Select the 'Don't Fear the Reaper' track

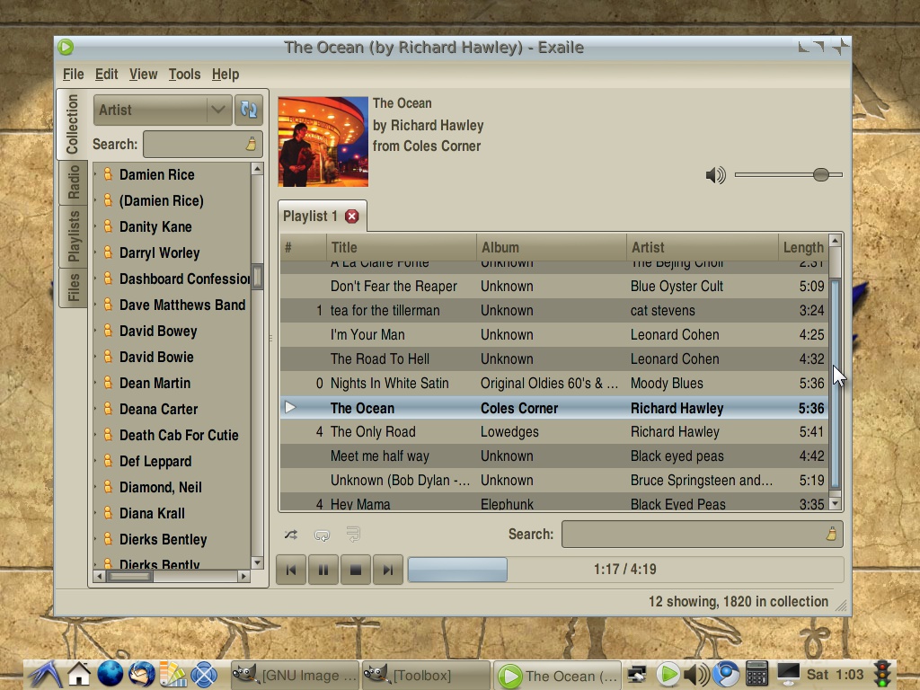tap(553, 287)
